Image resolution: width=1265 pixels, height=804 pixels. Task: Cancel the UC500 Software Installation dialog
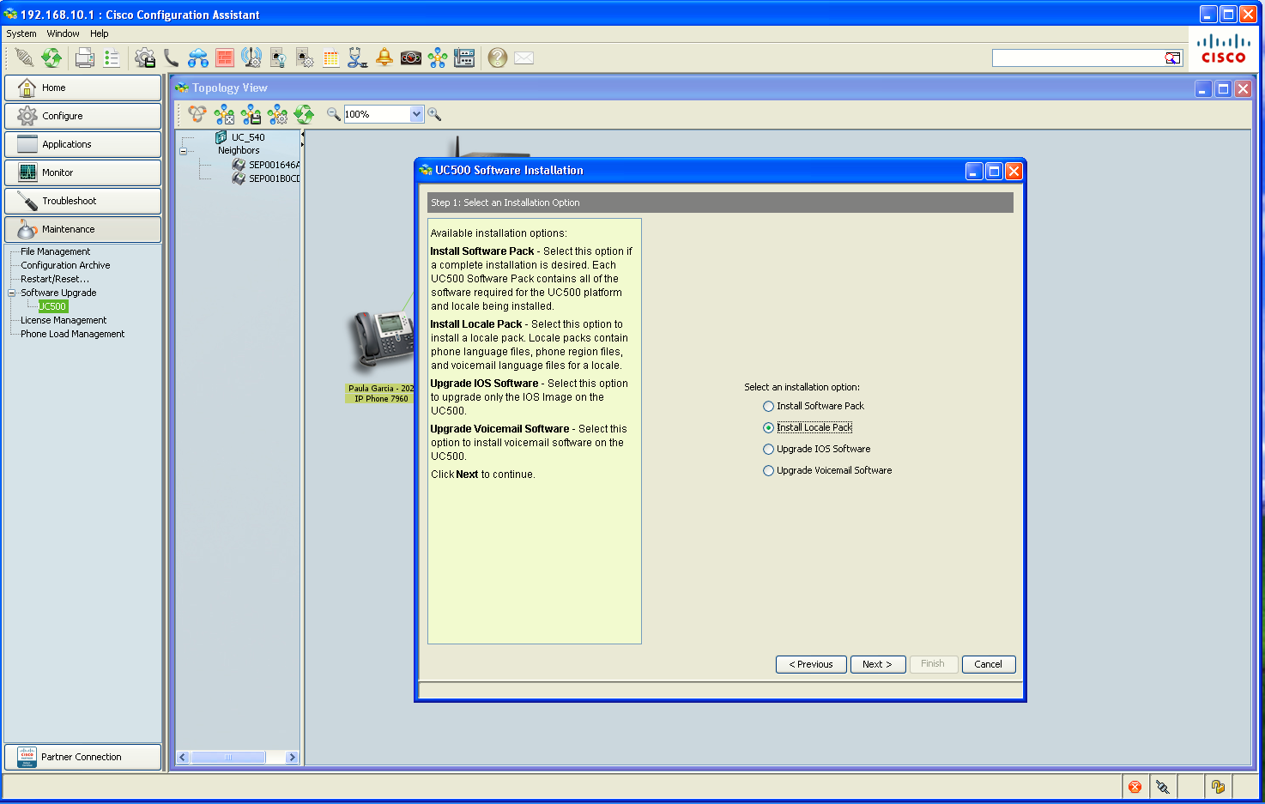pyautogui.click(x=988, y=664)
